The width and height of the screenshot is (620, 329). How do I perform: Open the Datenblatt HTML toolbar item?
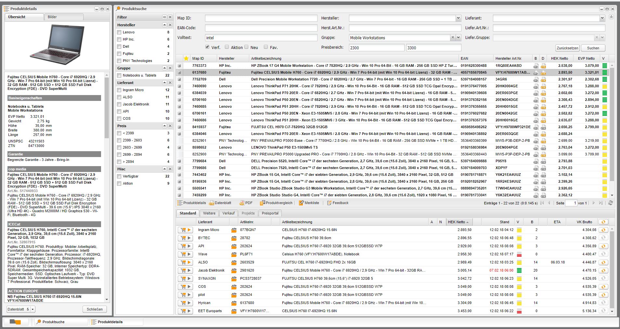pyautogui.click(x=220, y=203)
